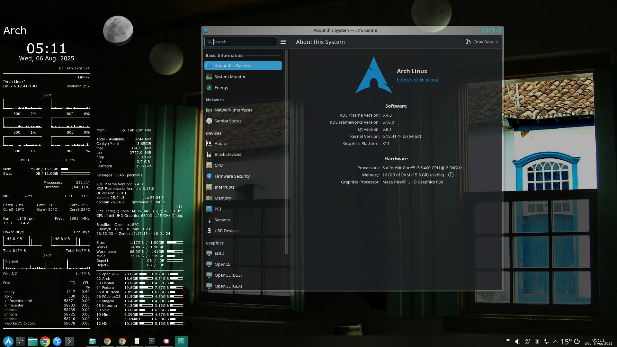Open the volume control tray icon

pyautogui.click(x=518, y=342)
